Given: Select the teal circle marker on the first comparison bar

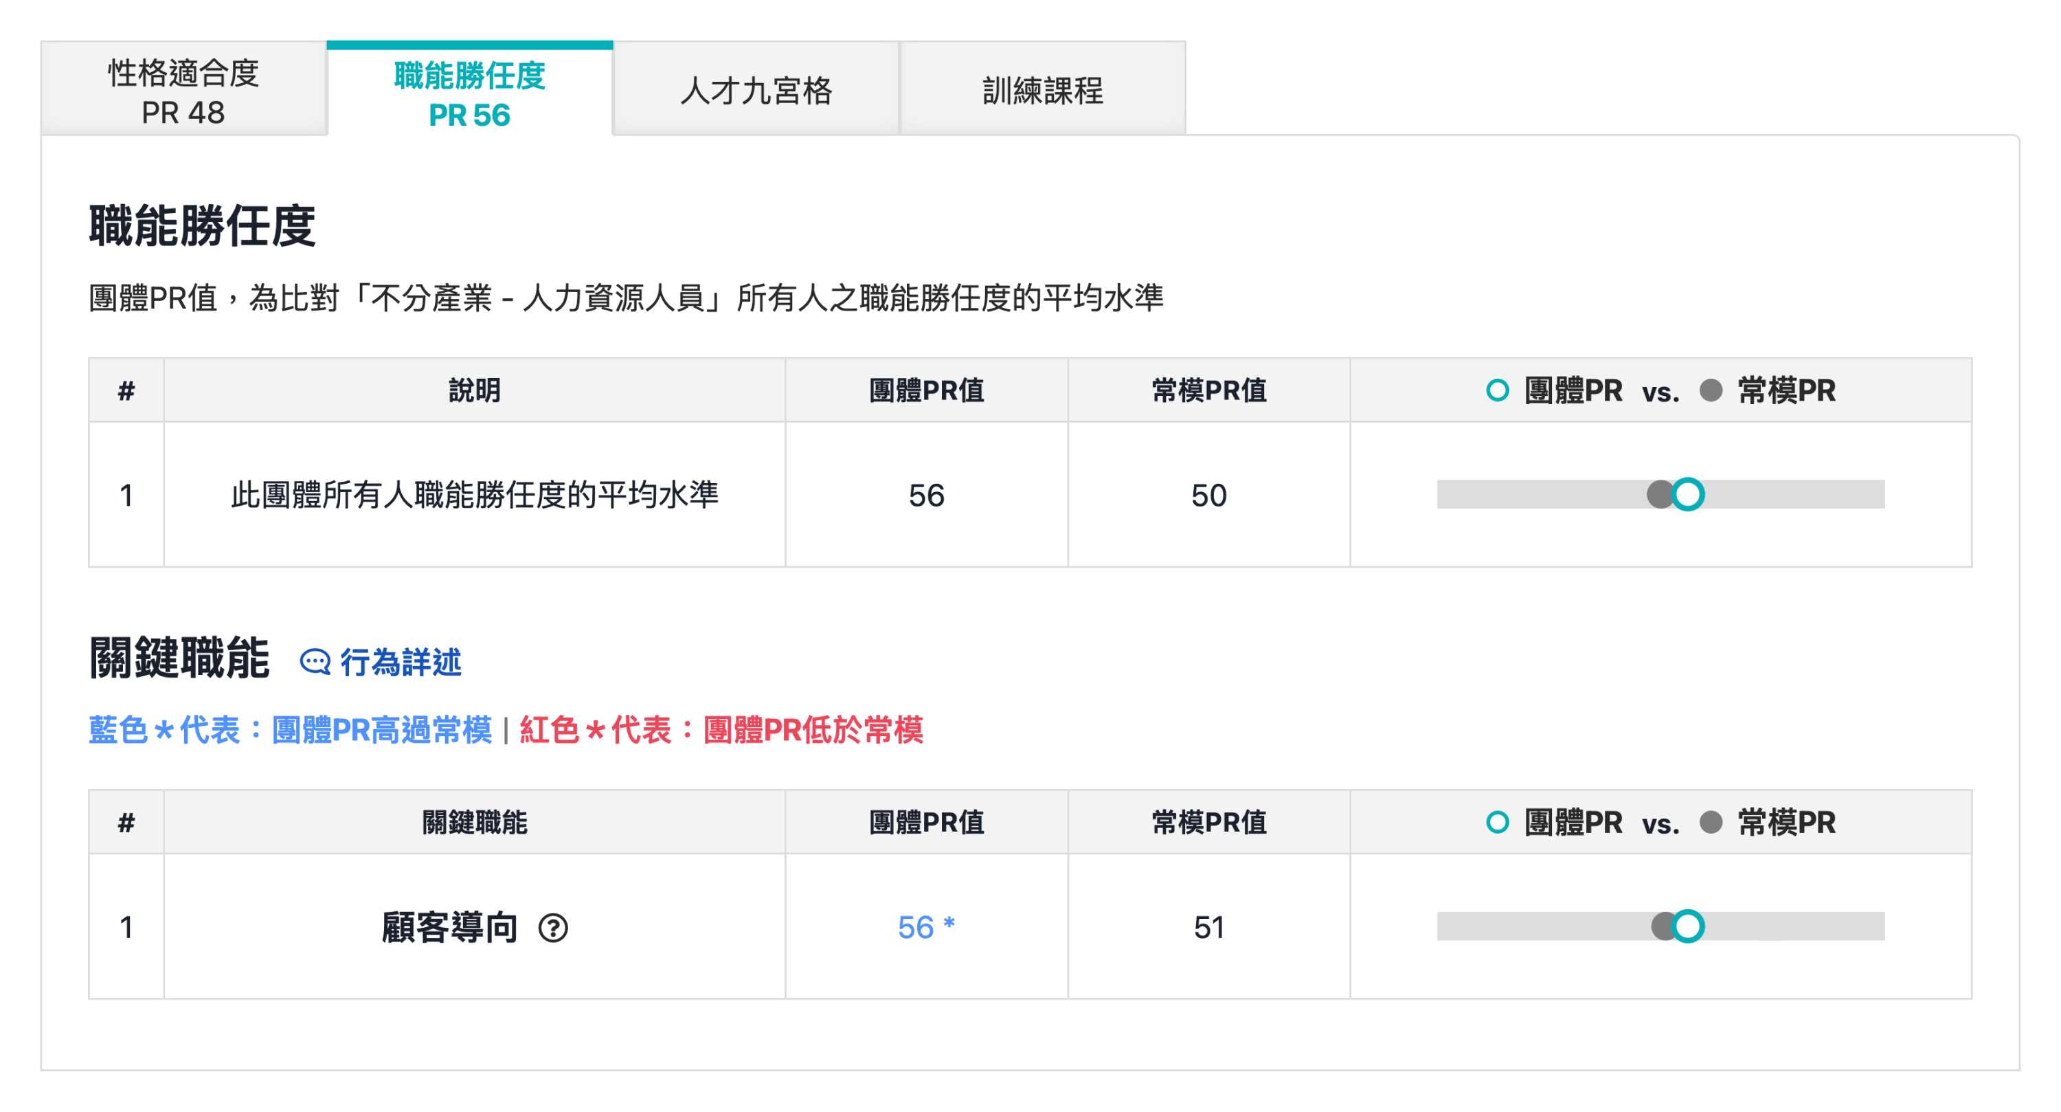Looking at the screenshot, I should 1689,496.
